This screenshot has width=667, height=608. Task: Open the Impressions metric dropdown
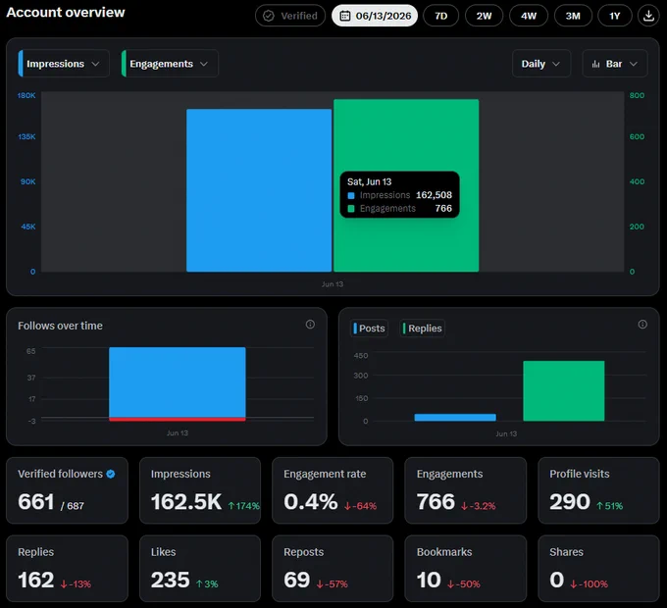click(64, 64)
